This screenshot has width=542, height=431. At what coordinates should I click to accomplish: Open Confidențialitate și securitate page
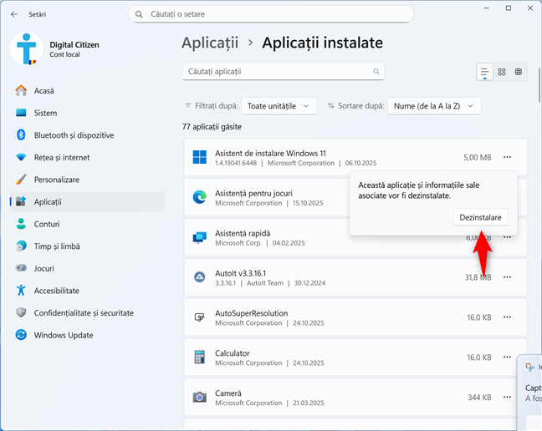87,312
